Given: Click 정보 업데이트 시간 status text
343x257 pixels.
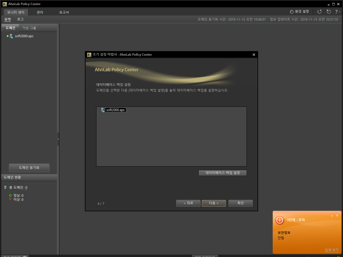Looking at the screenshot, I should [304, 20].
